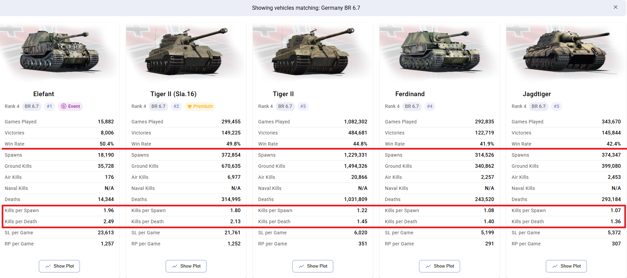Click the #3 ranking badge on Tiger II
627x278 pixels.
click(303, 106)
